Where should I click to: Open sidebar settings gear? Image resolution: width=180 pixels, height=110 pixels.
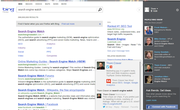[177, 10]
